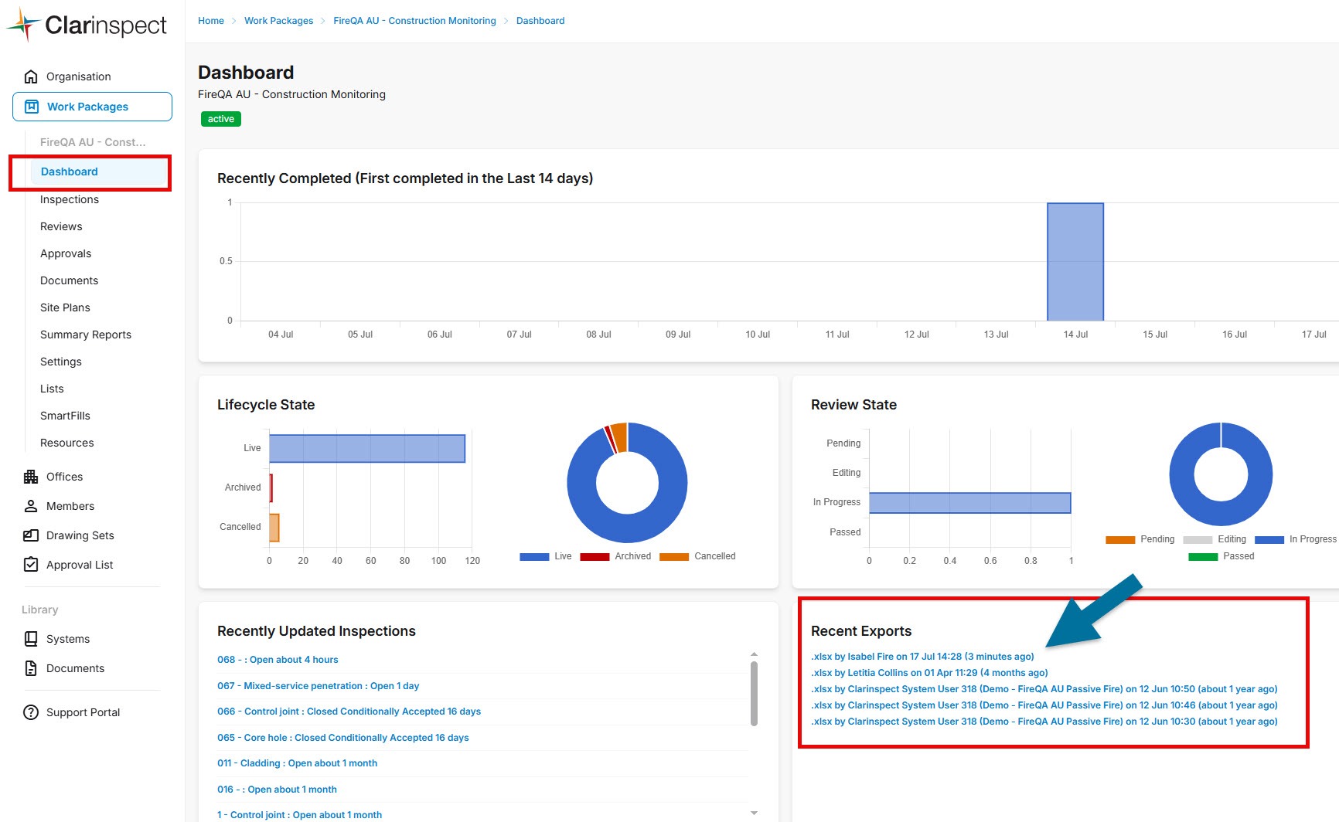Click the Work Packages breadcrumb link
This screenshot has width=1339, height=822.
coord(278,21)
